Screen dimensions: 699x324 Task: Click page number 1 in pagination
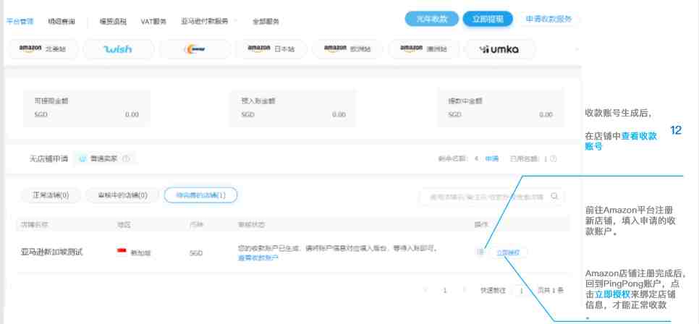pyautogui.click(x=444, y=291)
